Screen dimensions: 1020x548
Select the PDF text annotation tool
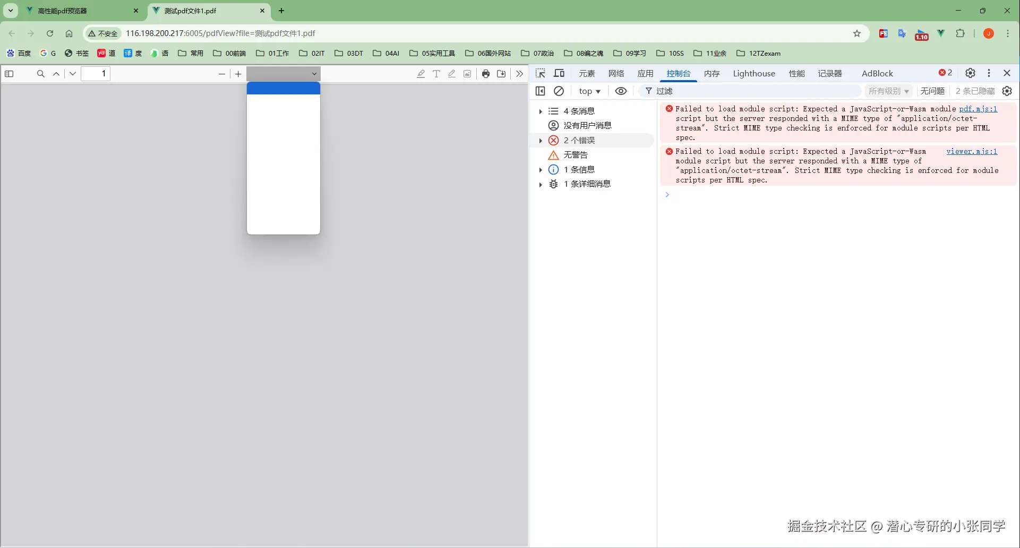436,74
